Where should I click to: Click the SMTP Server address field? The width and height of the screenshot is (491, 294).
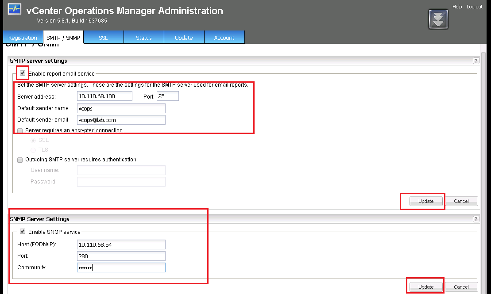[x=104, y=96]
